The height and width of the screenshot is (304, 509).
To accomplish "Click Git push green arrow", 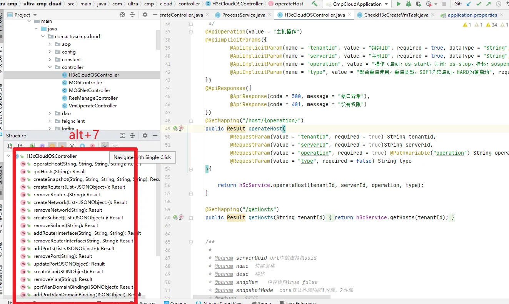I will [488, 4].
